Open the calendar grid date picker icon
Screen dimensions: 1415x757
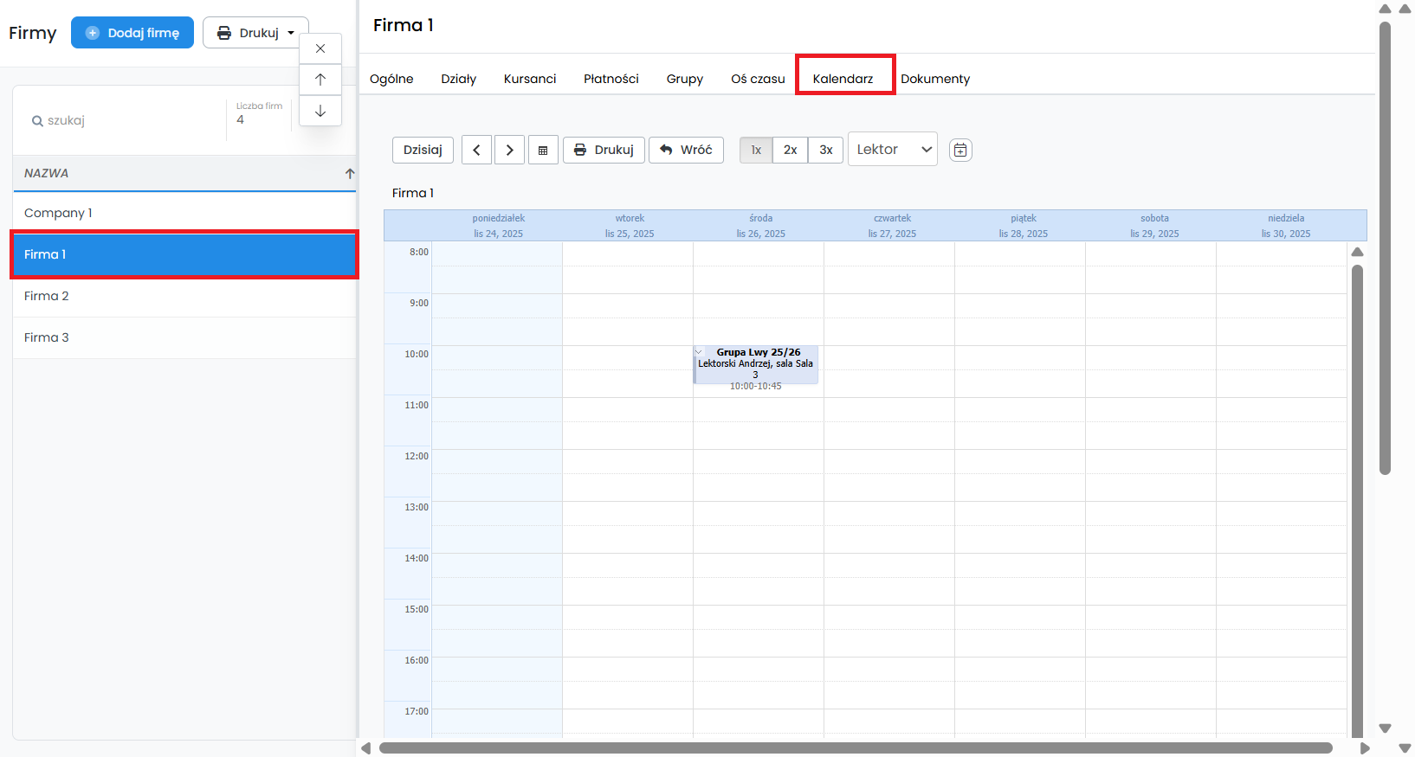point(543,150)
